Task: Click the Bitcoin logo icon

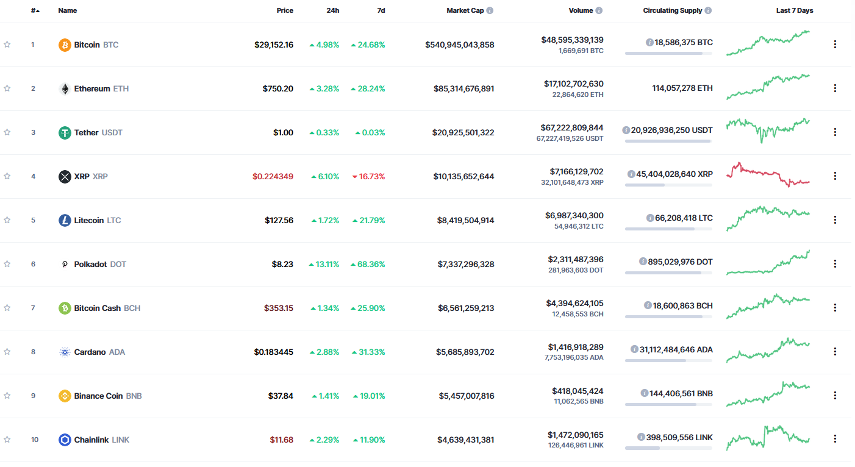Action: coord(65,45)
